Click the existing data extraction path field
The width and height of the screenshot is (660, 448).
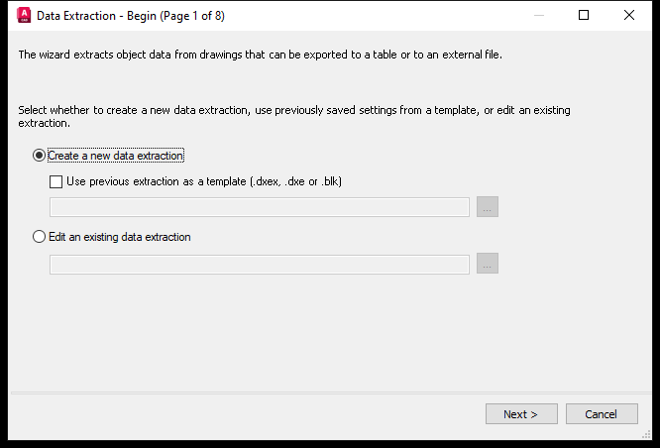coord(260,265)
